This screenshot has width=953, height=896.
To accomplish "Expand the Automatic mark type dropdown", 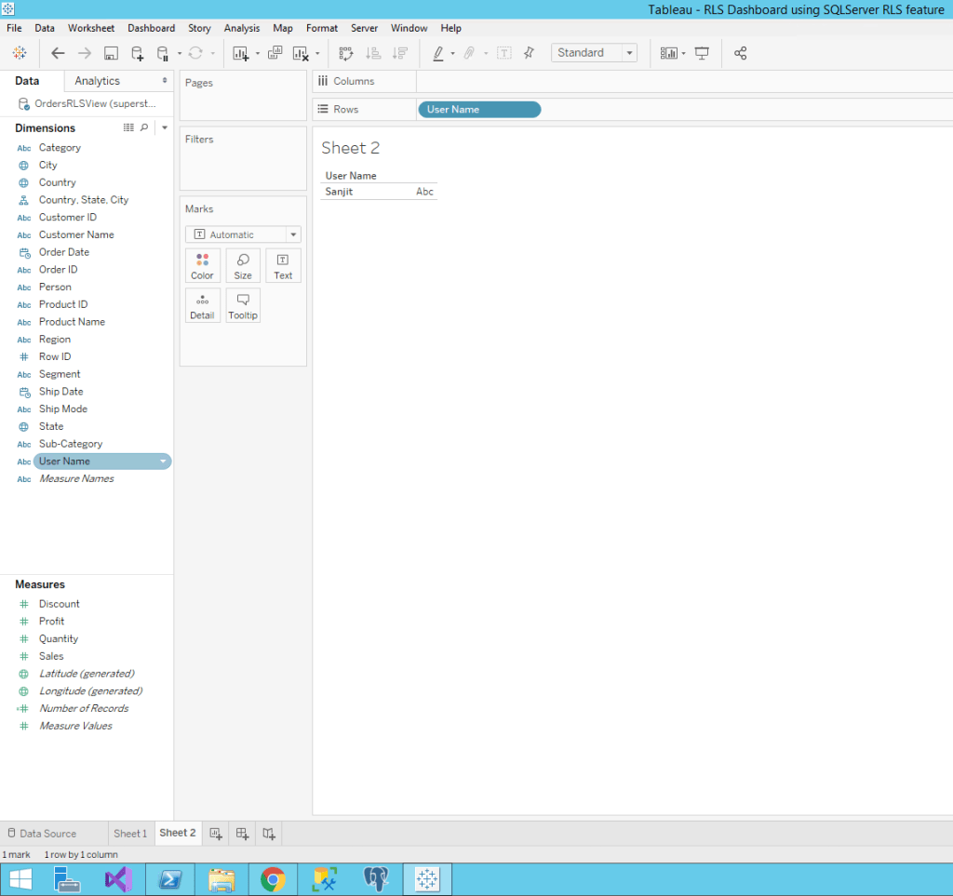I will 292,235.
